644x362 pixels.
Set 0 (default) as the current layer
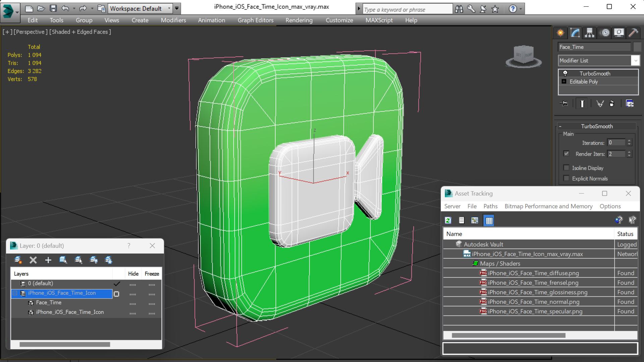[x=117, y=284]
